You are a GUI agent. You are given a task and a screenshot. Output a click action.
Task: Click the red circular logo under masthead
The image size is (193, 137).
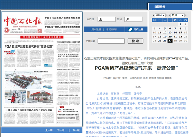(7, 30)
